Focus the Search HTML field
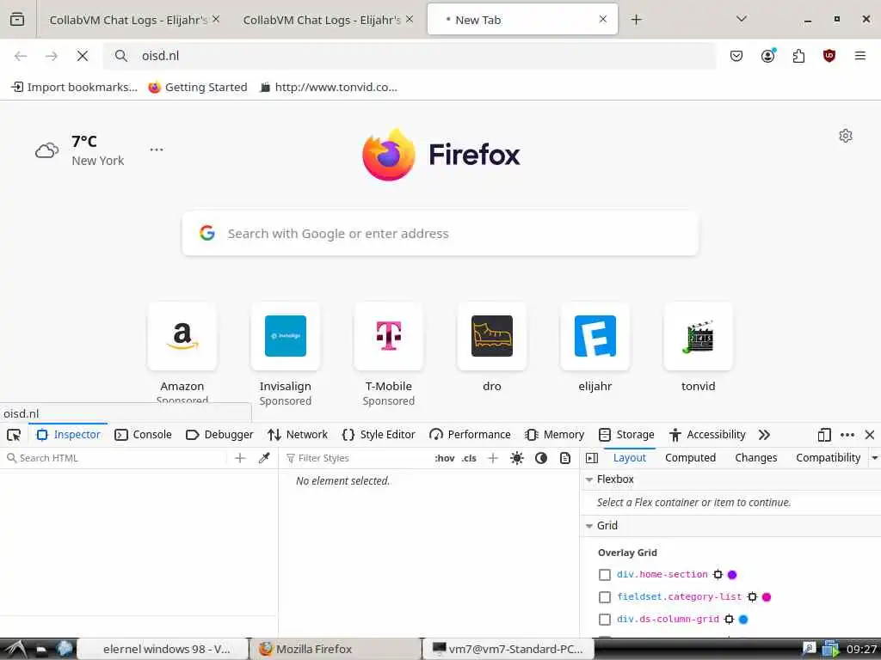881x660 pixels. 115,458
